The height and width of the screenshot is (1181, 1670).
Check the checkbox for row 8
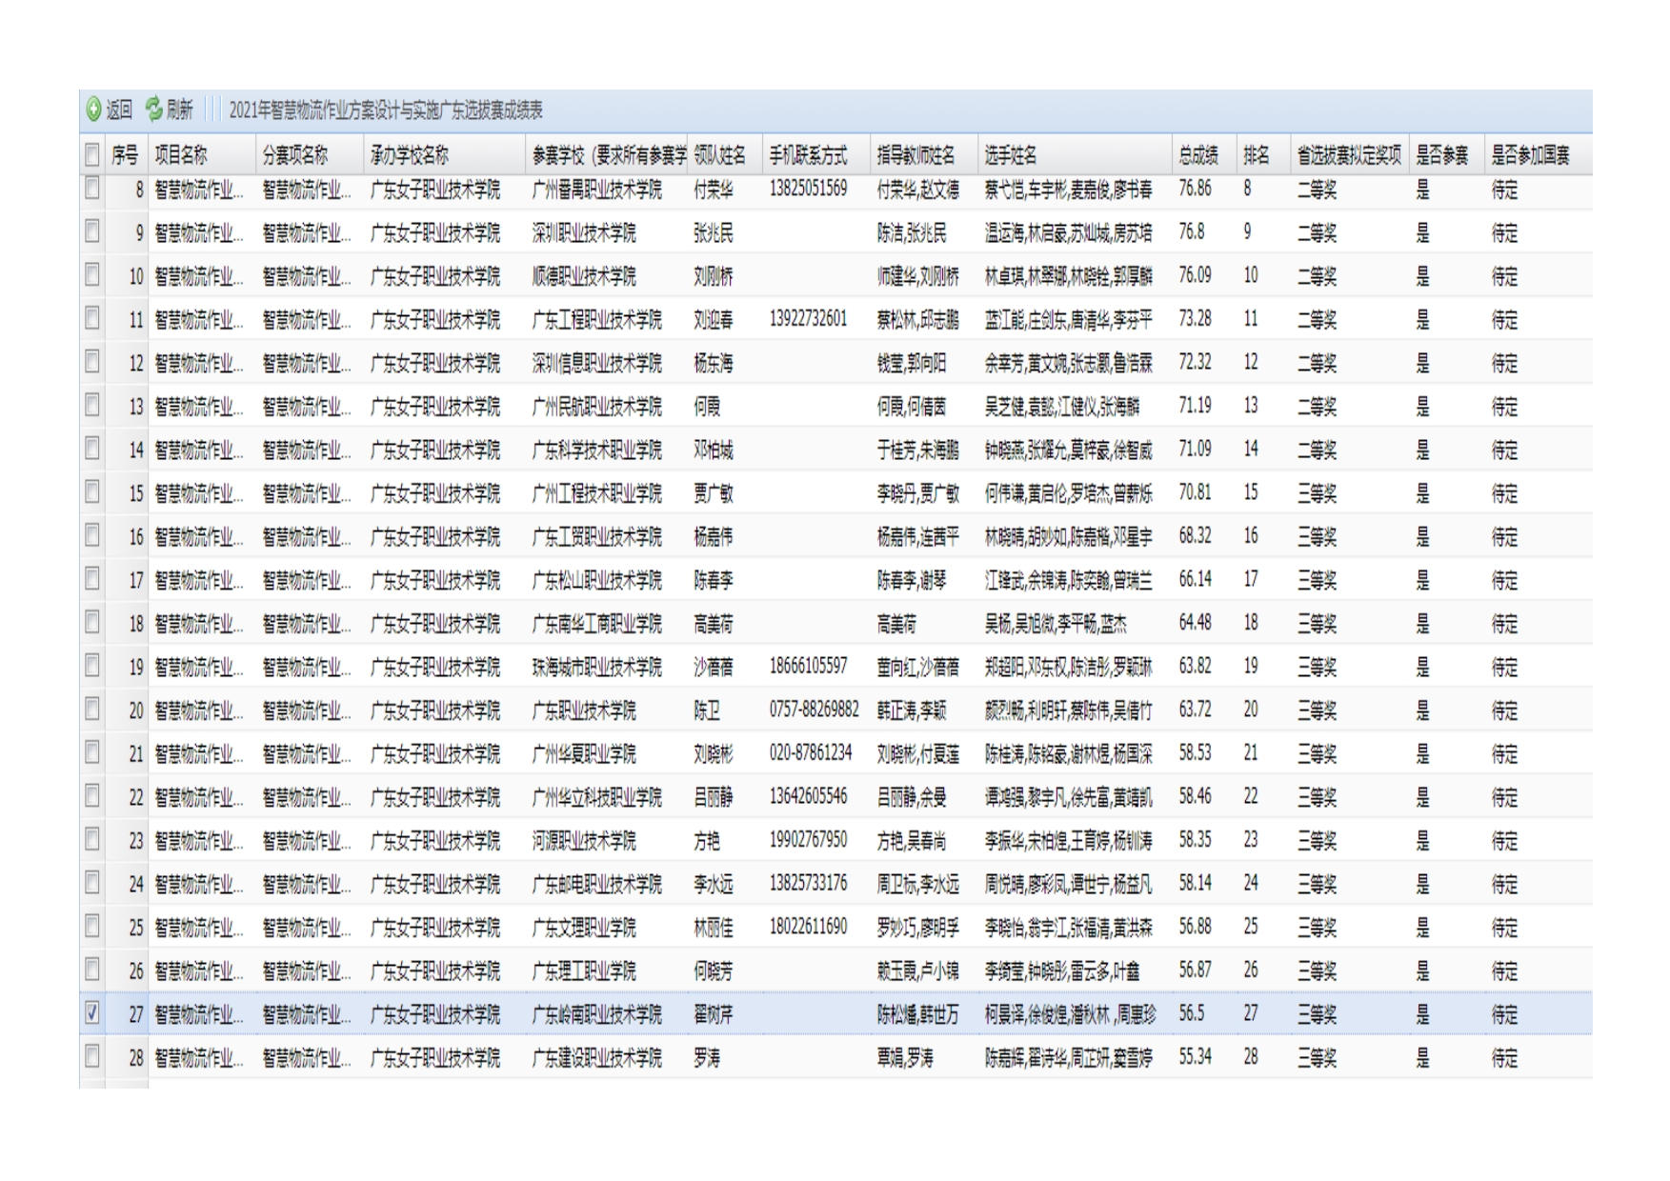(92, 189)
